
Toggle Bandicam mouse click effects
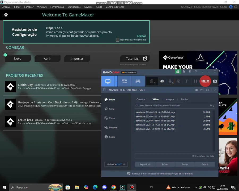tap(178, 81)
